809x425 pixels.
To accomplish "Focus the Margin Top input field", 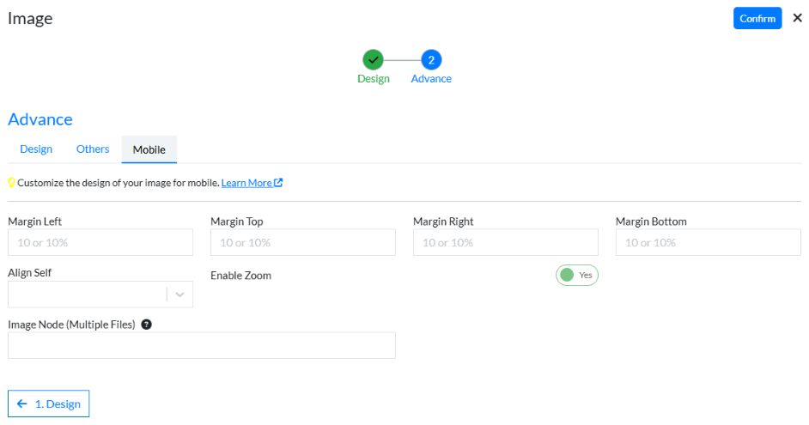I will click(302, 243).
